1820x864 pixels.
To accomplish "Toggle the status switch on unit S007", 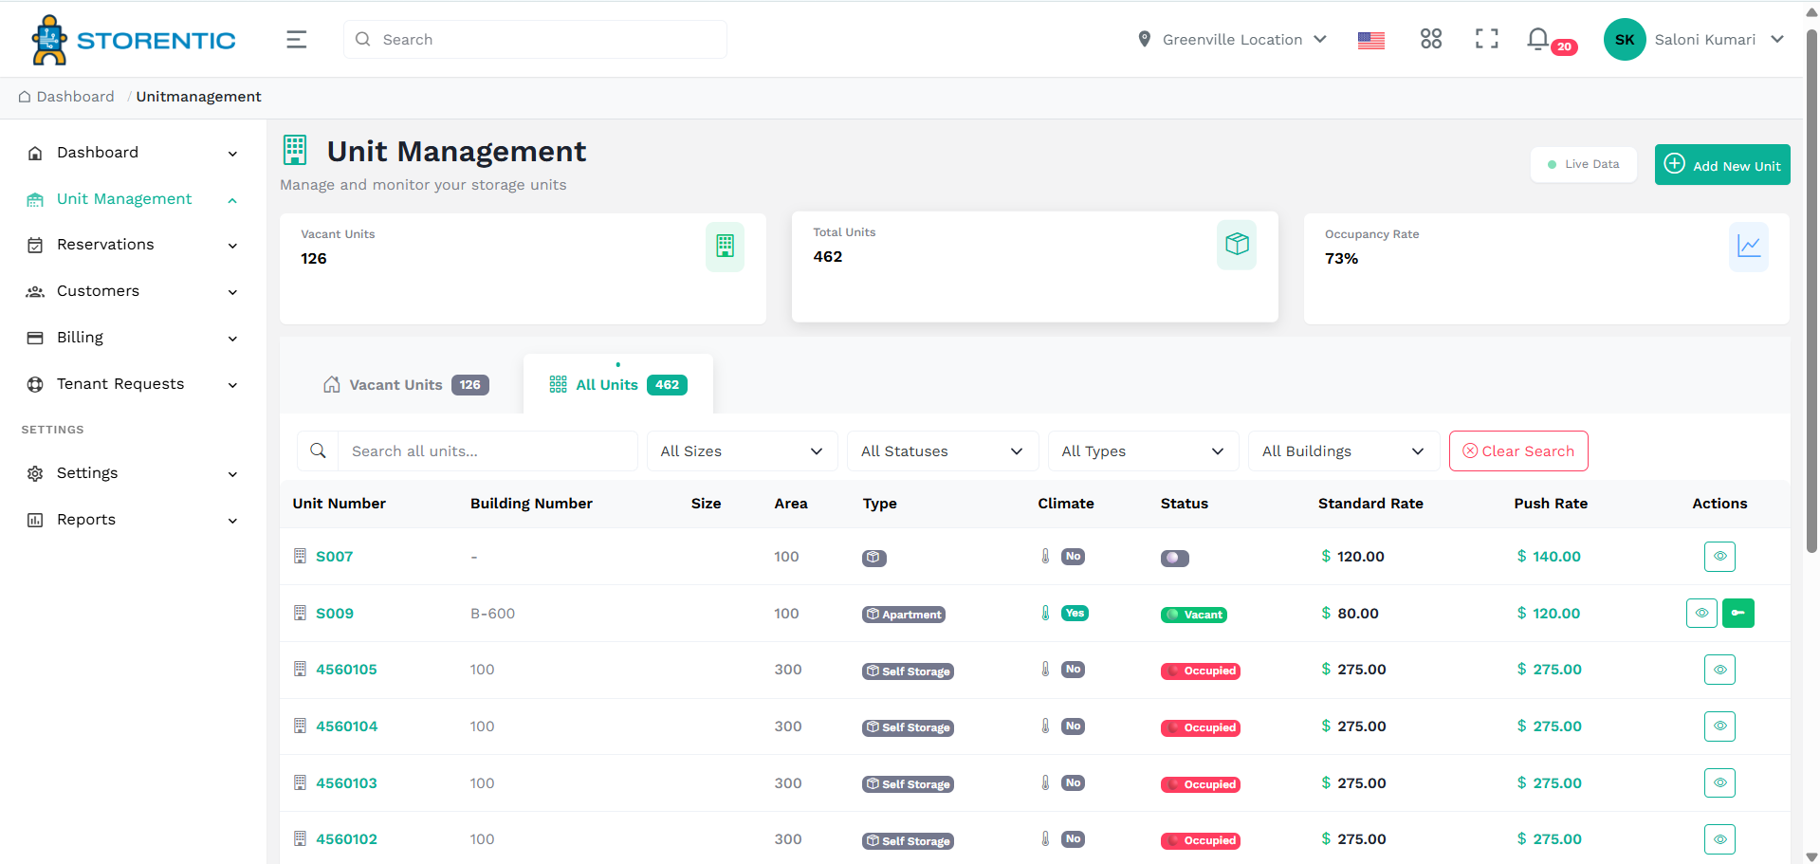I will (1174, 558).
